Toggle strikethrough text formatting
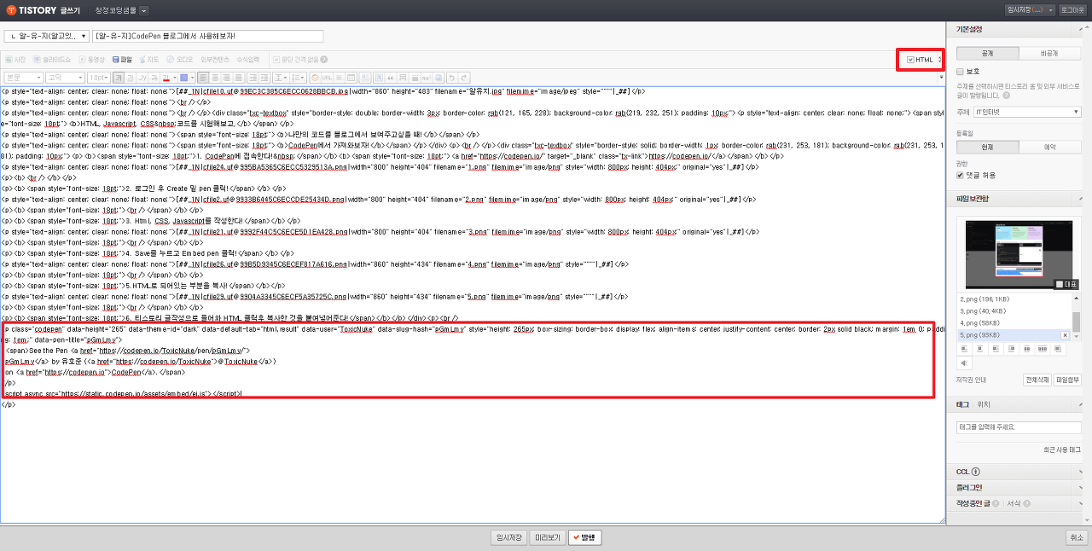This screenshot has width=1092, height=551. (154, 78)
